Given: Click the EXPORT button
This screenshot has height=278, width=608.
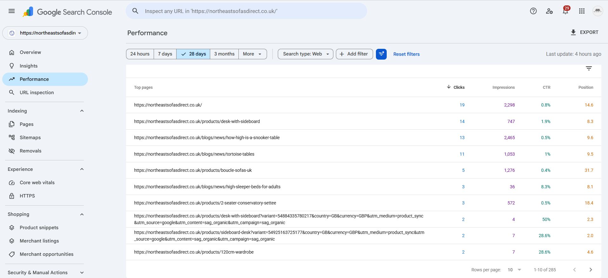Looking at the screenshot, I should (x=585, y=32).
